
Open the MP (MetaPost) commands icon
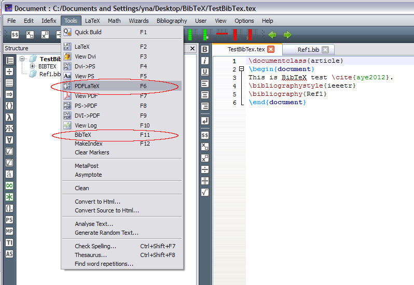tap(9, 231)
